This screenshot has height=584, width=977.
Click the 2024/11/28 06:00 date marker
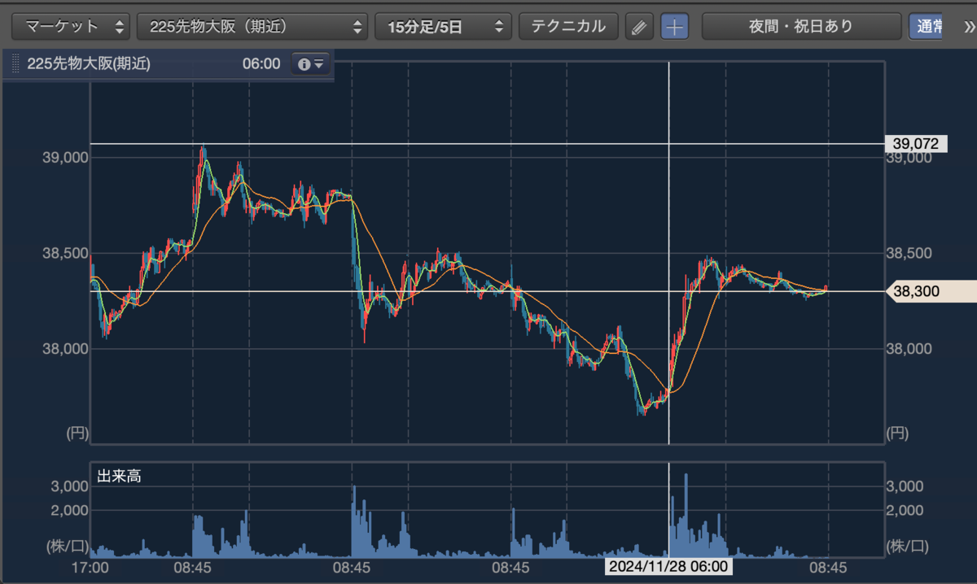668,566
